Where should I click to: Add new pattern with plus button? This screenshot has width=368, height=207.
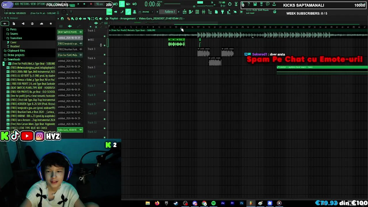click(x=179, y=12)
